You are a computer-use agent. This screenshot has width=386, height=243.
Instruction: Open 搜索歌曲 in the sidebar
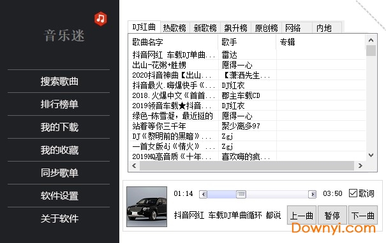pyautogui.click(x=59, y=81)
